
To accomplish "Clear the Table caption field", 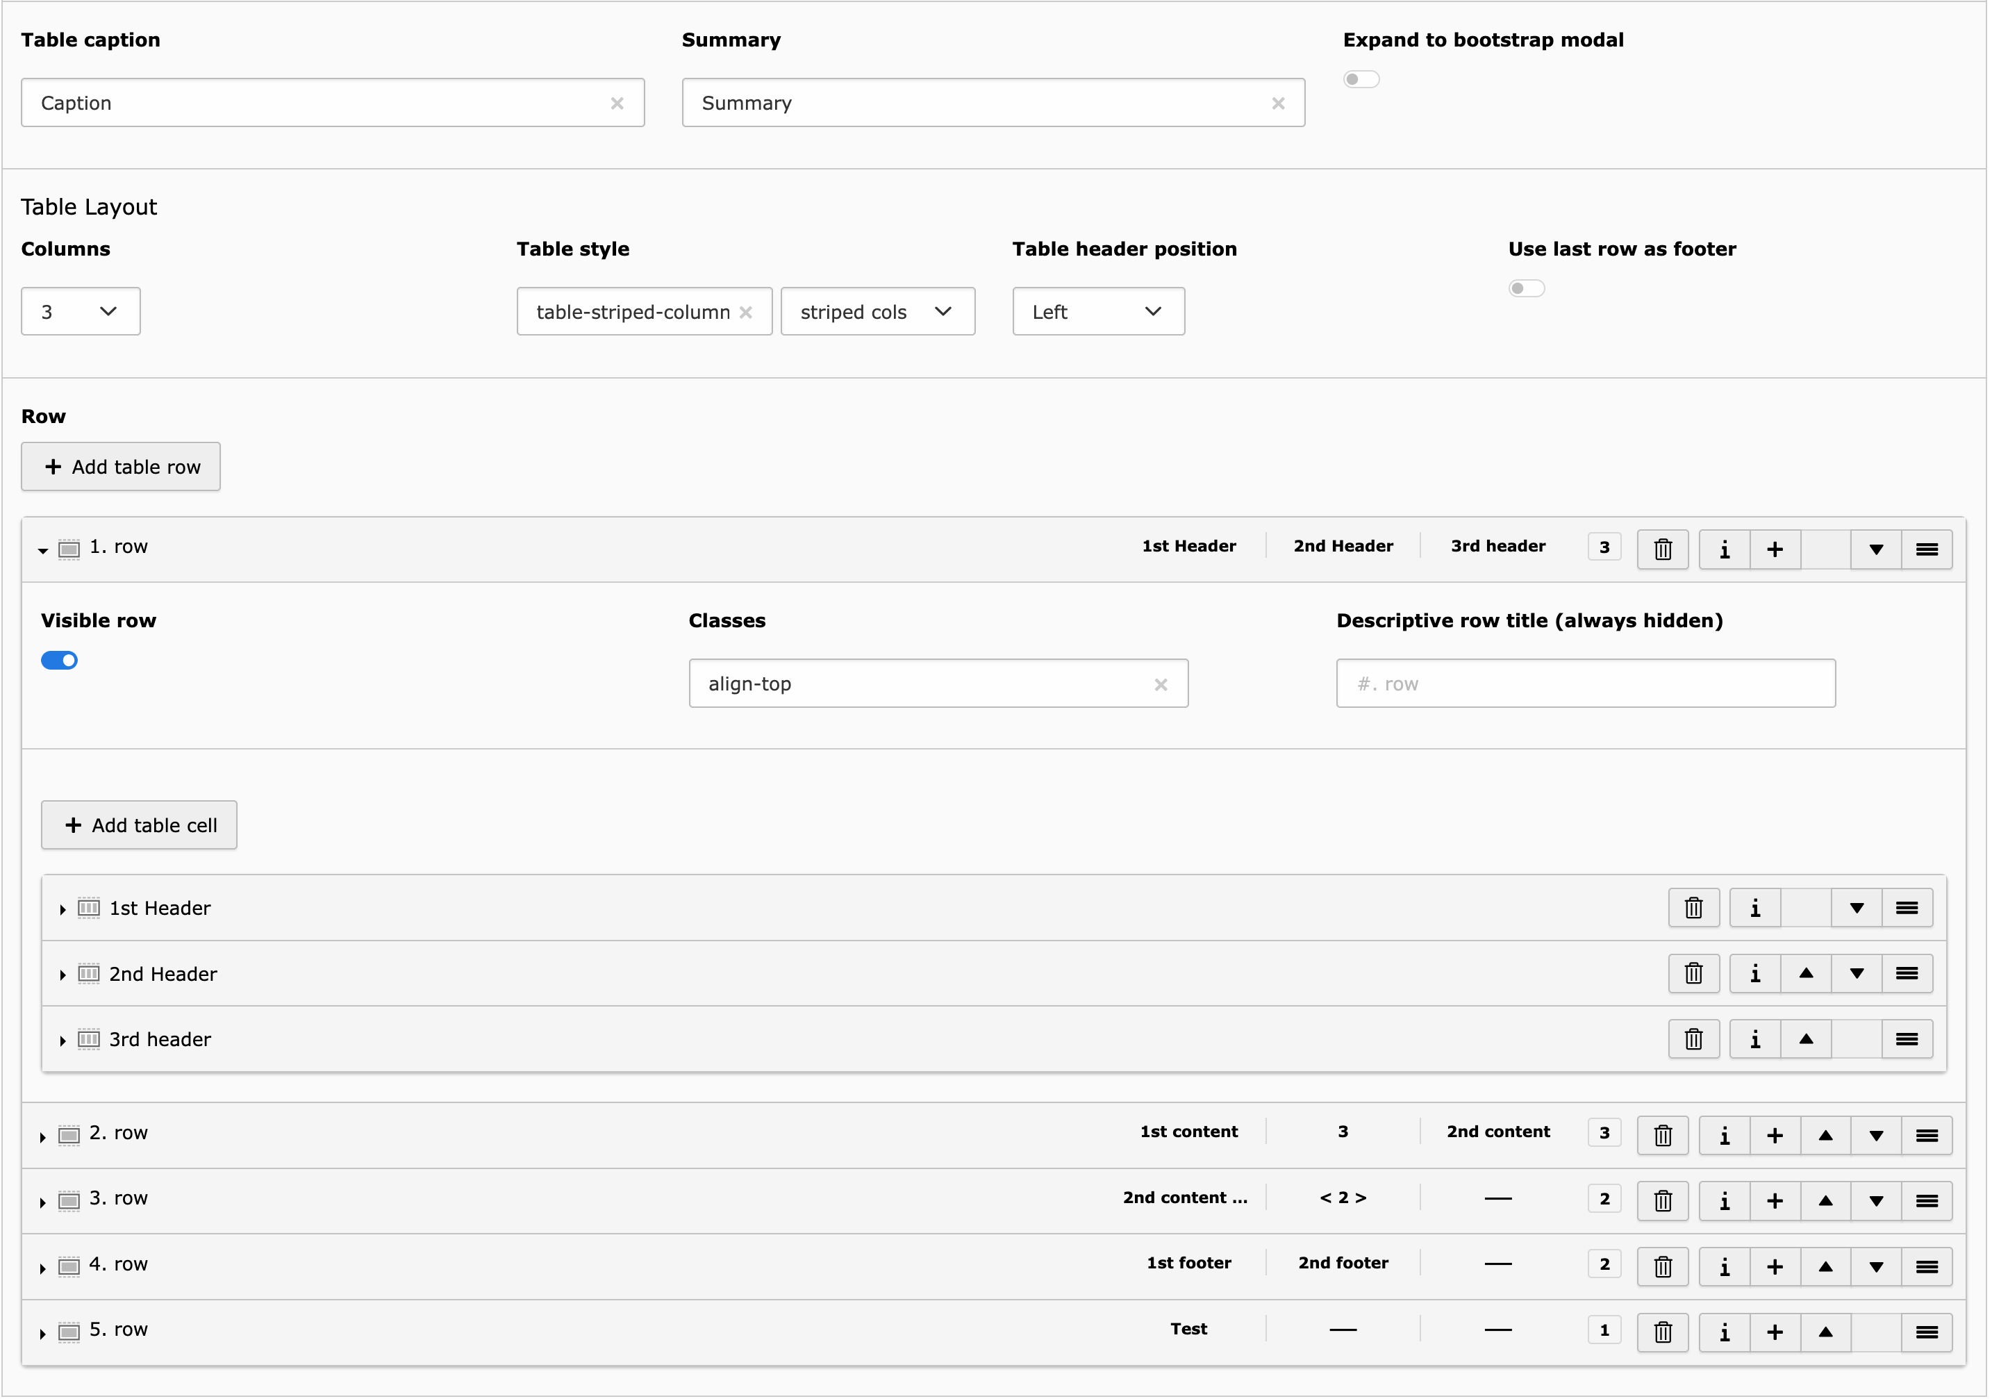I will tap(617, 104).
